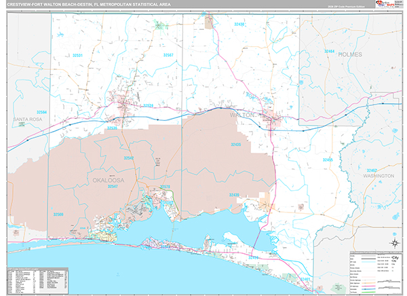
Task: Select ZIP code 32531 label
Action: 78,55
